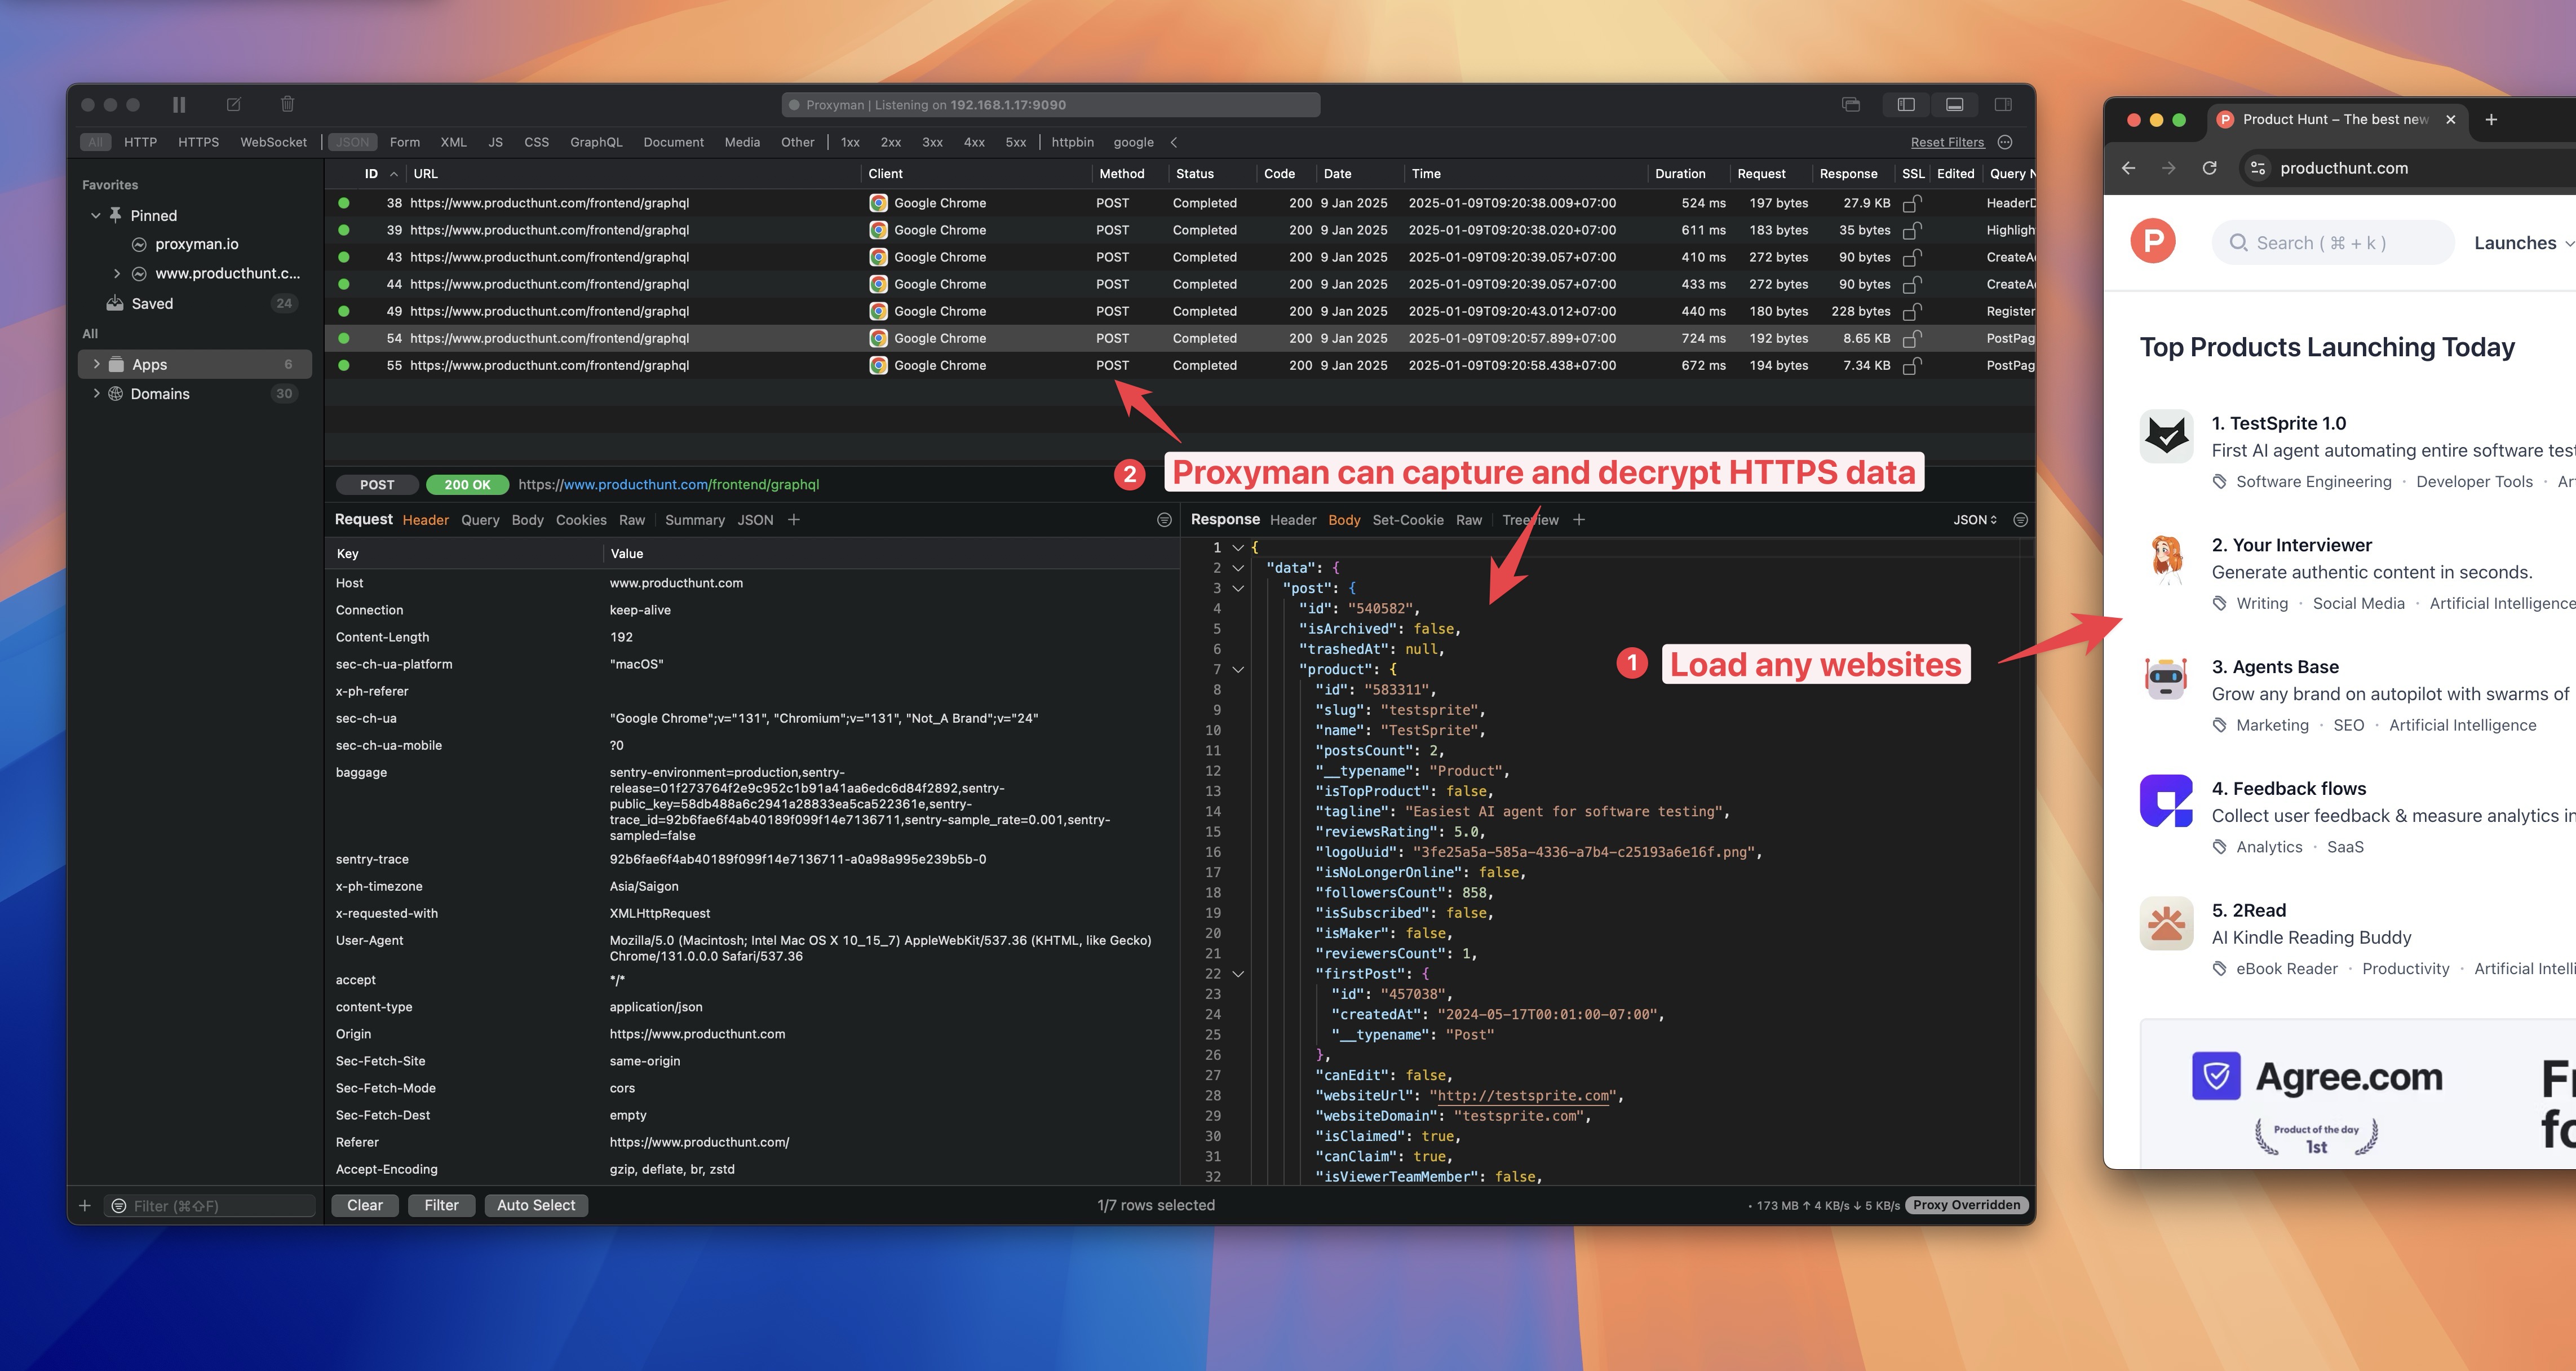Click the Filter button in bottom bar
2576x1371 pixels.
pos(441,1206)
